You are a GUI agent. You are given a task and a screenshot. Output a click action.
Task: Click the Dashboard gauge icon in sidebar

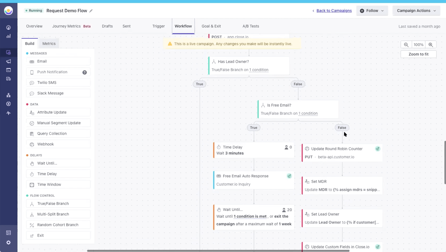click(x=8, y=28)
